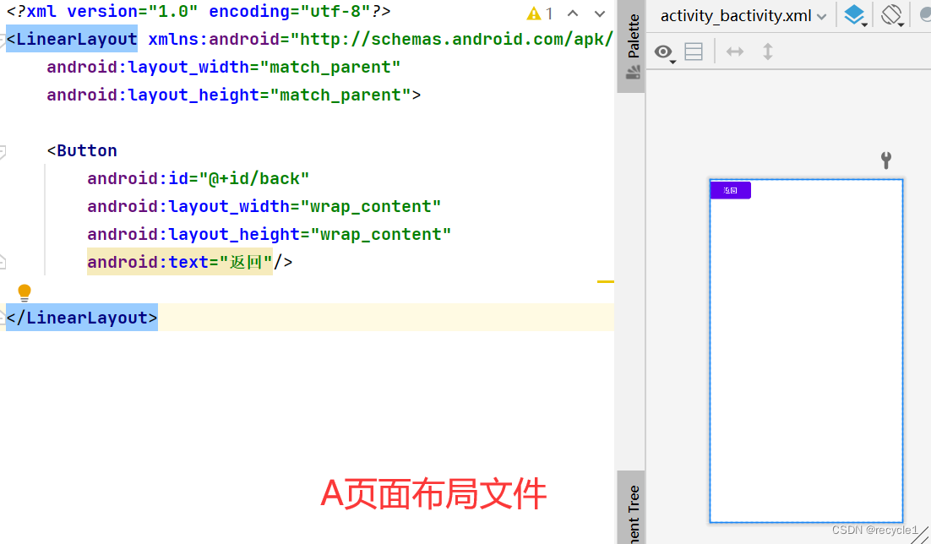
Task: Navigate to next highlighted problem with down chevron
Action: [x=599, y=14]
